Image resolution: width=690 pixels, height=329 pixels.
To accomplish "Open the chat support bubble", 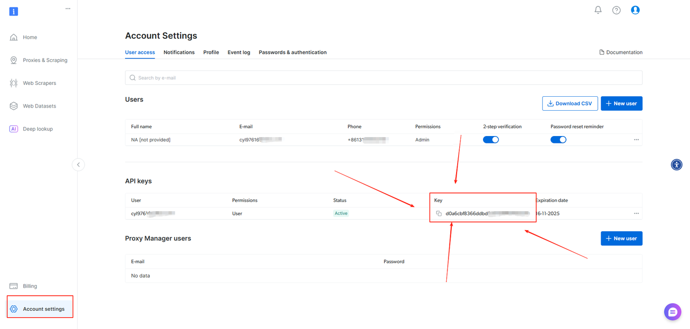I will click(673, 312).
